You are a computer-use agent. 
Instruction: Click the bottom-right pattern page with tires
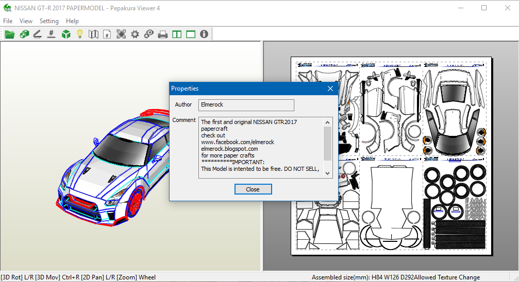click(455, 203)
